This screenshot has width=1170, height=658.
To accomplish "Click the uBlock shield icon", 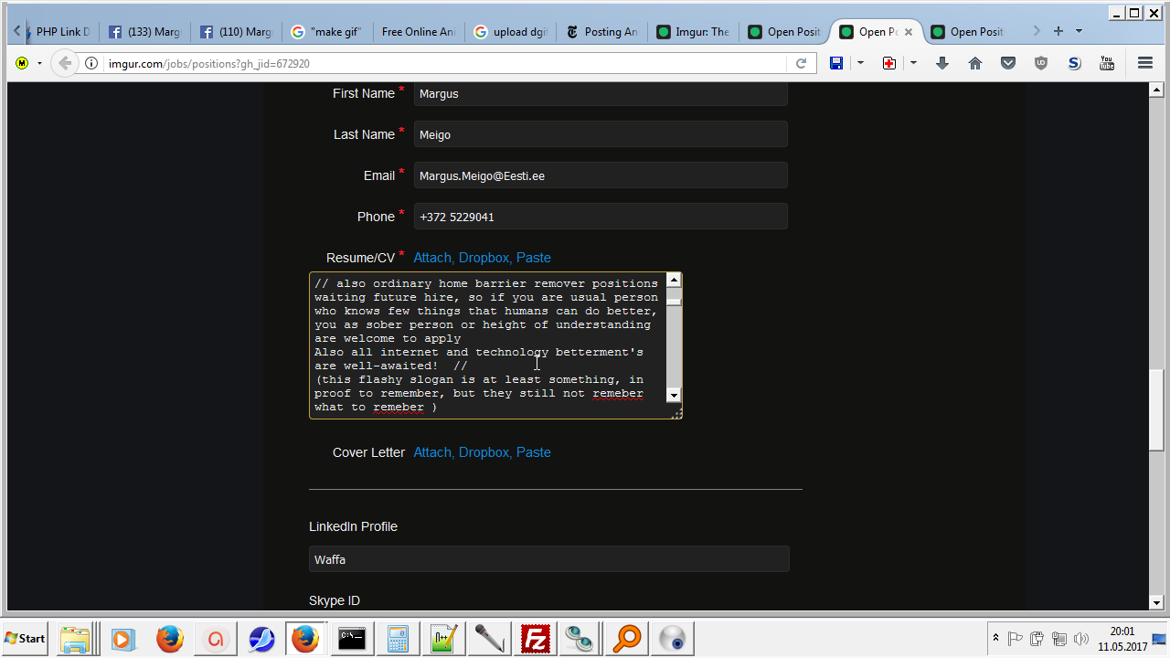I will click(1041, 63).
